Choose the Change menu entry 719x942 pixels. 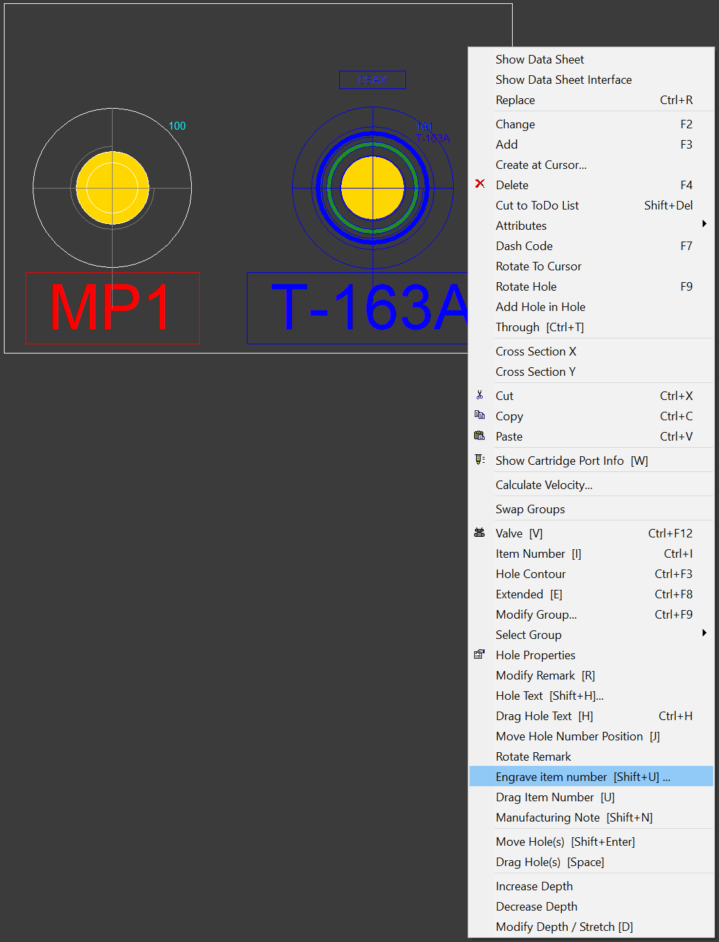click(591, 124)
